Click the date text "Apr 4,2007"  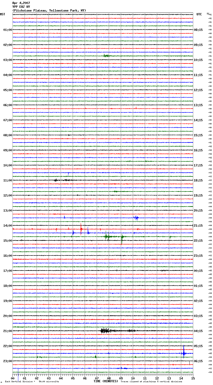(21, 3)
